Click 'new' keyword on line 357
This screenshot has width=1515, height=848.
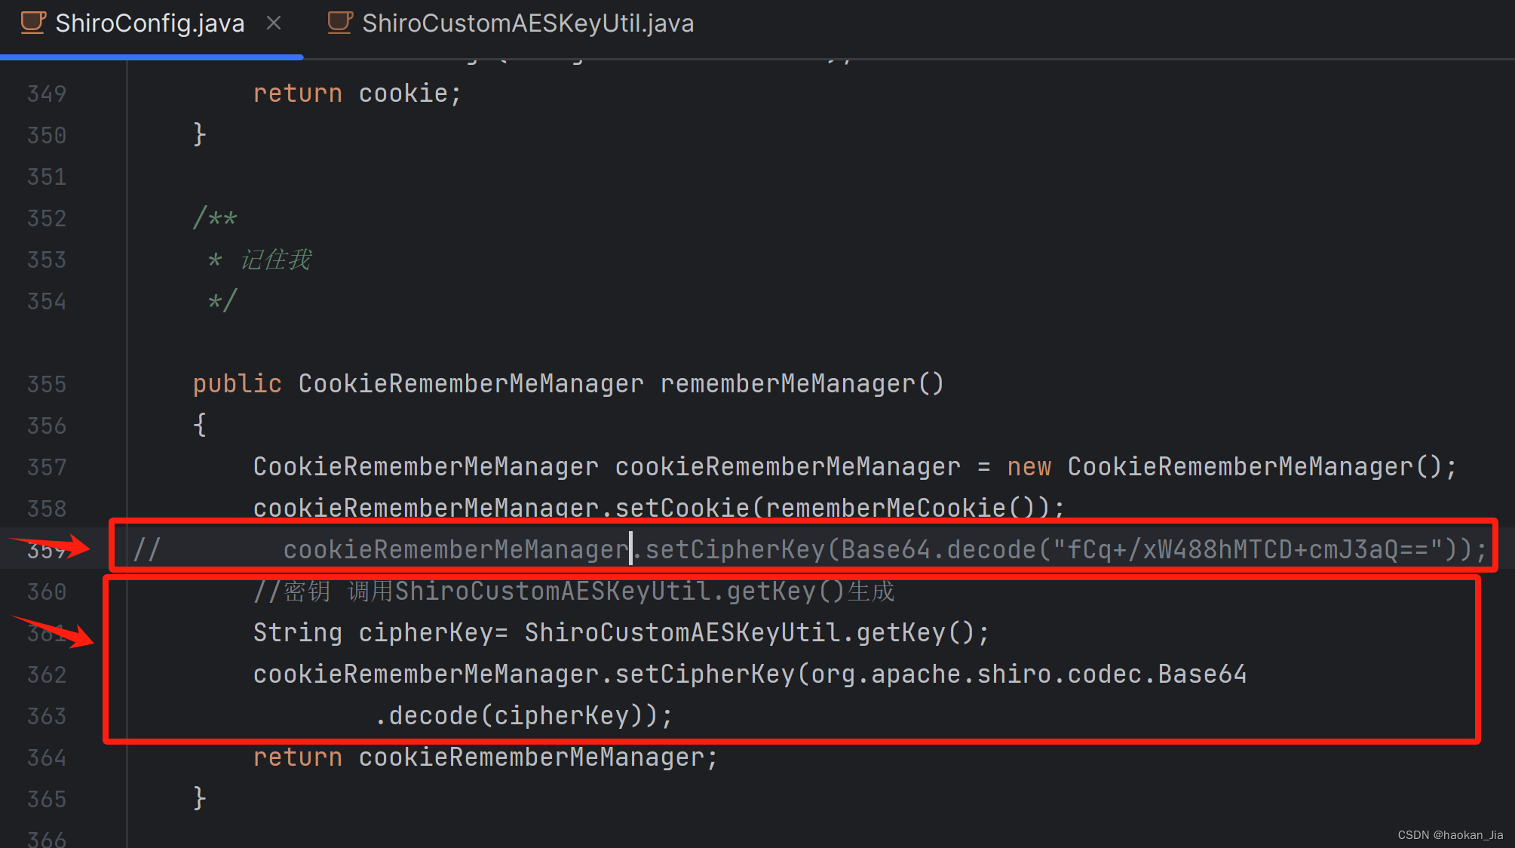[x=1029, y=466]
